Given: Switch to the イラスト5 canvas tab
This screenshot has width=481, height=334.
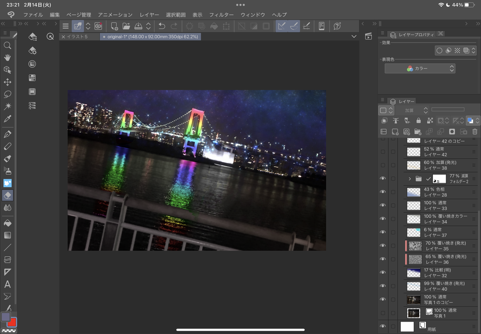Looking at the screenshot, I should point(80,36).
